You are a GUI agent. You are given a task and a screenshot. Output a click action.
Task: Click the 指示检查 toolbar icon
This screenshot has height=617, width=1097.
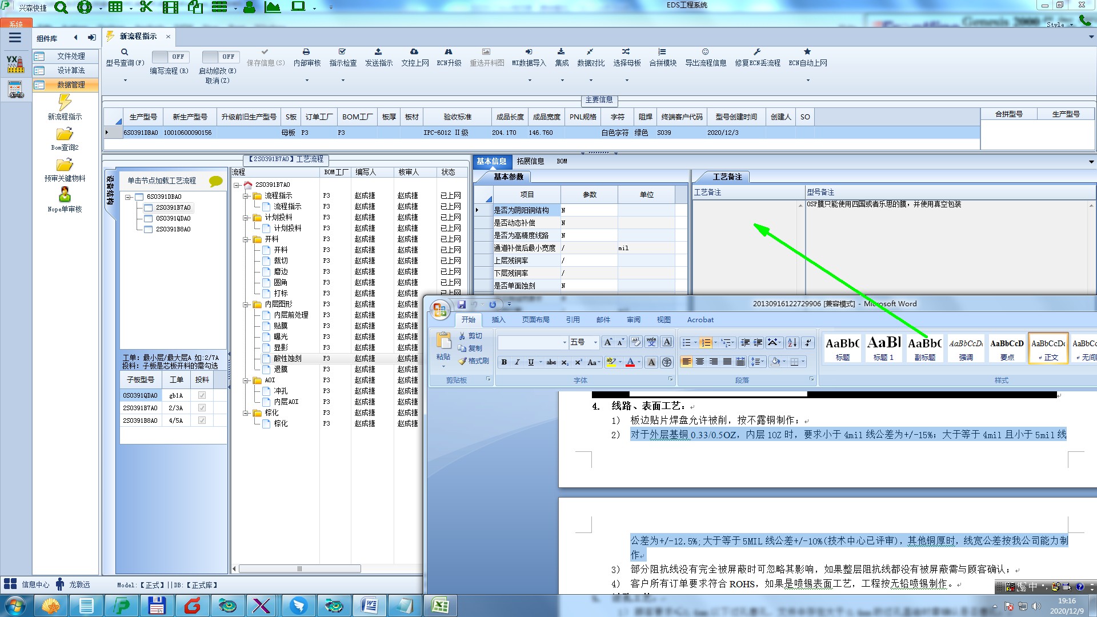(342, 52)
